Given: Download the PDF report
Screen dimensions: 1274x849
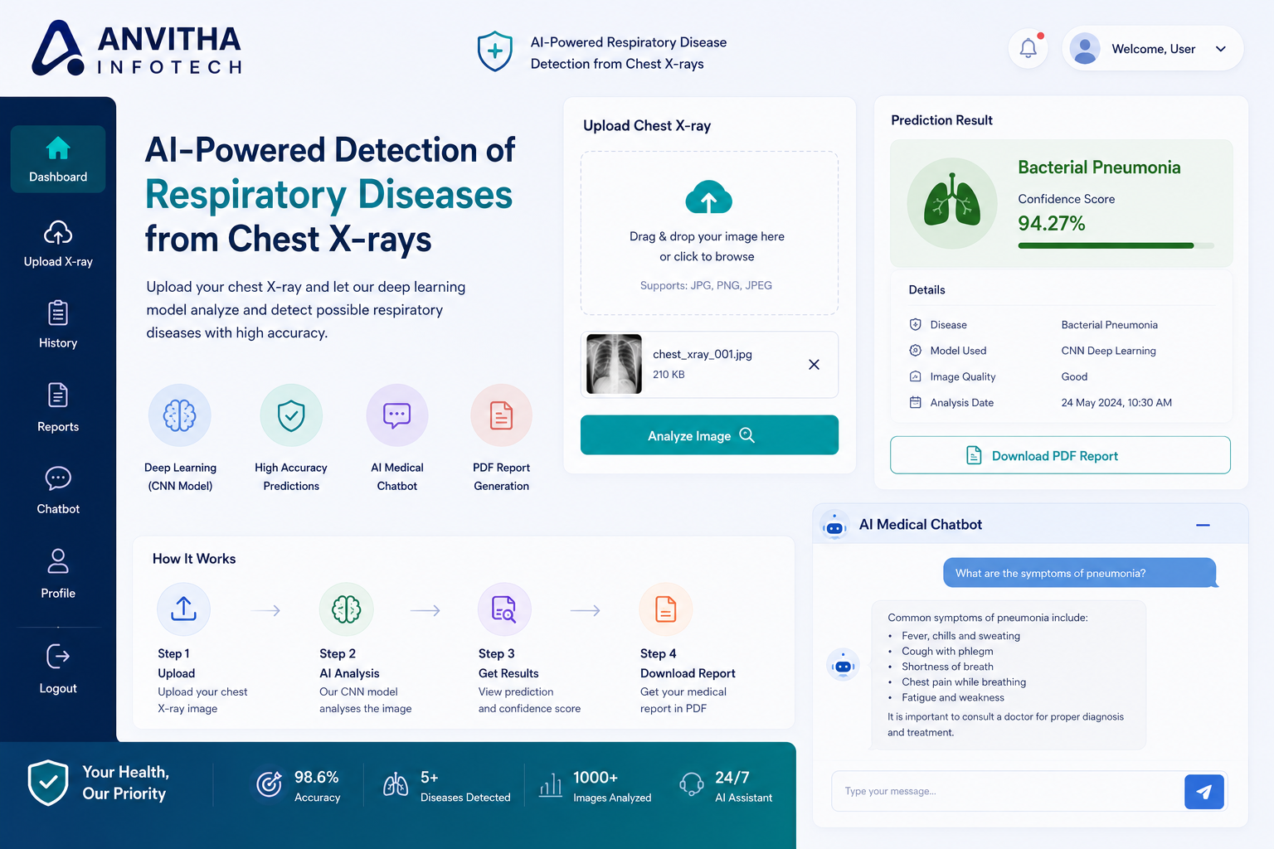Looking at the screenshot, I should coord(1060,455).
